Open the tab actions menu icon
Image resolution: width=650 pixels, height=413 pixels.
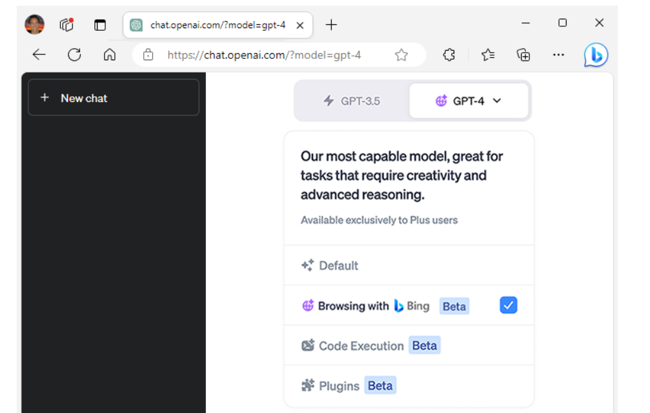click(x=100, y=25)
